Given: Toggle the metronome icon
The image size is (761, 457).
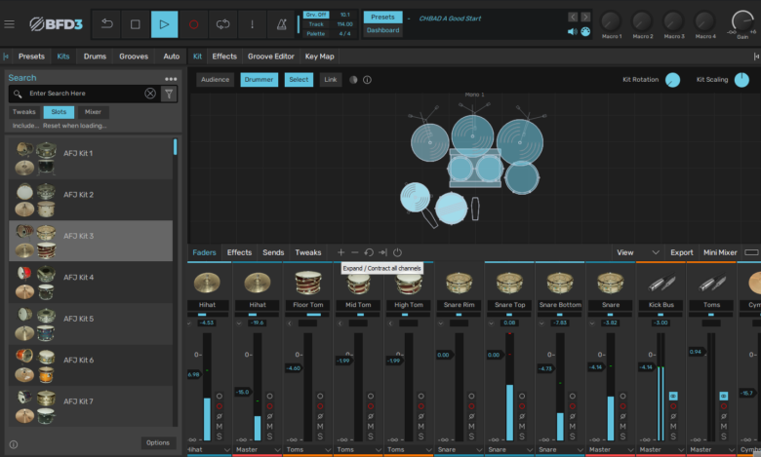Looking at the screenshot, I should click(281, 23).
